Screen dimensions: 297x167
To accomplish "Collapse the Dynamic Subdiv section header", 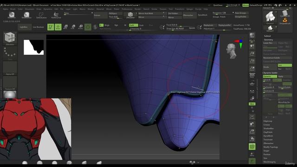I will coord(270,73).
